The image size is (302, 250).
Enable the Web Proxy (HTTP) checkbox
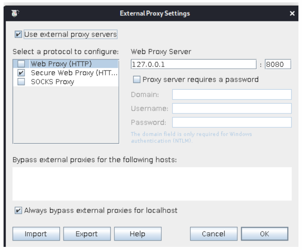pyautogui.click(x=21, y=64)
